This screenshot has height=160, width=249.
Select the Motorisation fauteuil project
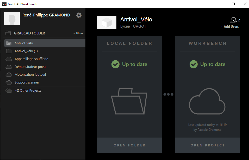(x=45, y=74)
